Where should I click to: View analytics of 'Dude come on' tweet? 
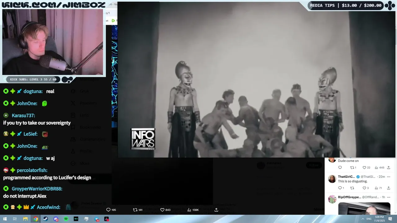(x=379, y=168)
